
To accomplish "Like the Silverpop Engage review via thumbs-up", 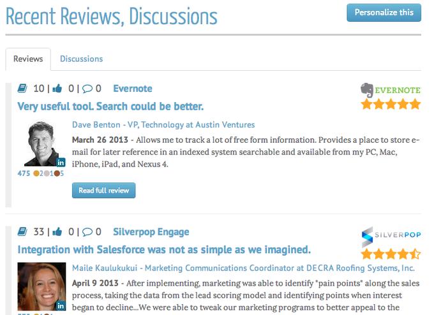I will [57, 231].
